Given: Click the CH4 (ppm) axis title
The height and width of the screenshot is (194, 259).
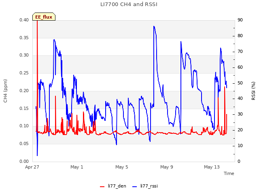Looking at the screenshot, I should click(5, 91).
